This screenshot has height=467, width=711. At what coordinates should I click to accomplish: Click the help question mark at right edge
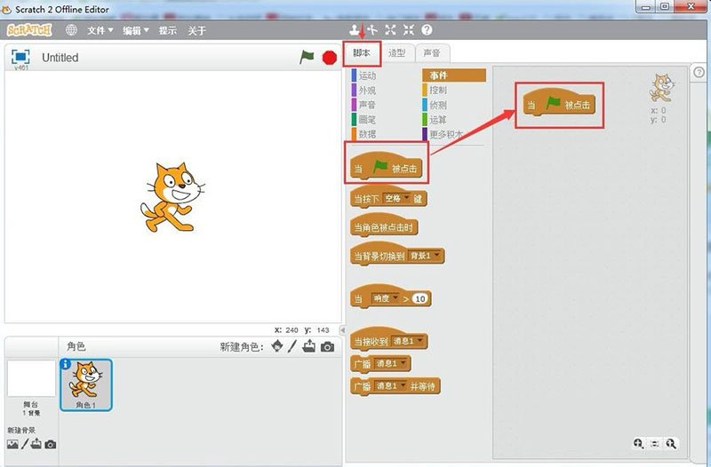tap(699, 72)
